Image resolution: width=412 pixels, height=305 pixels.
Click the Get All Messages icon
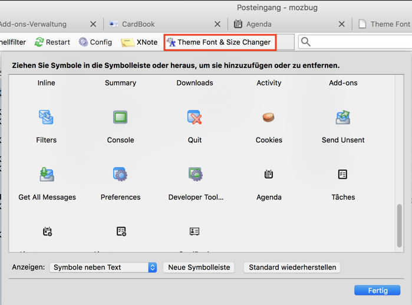47,175
